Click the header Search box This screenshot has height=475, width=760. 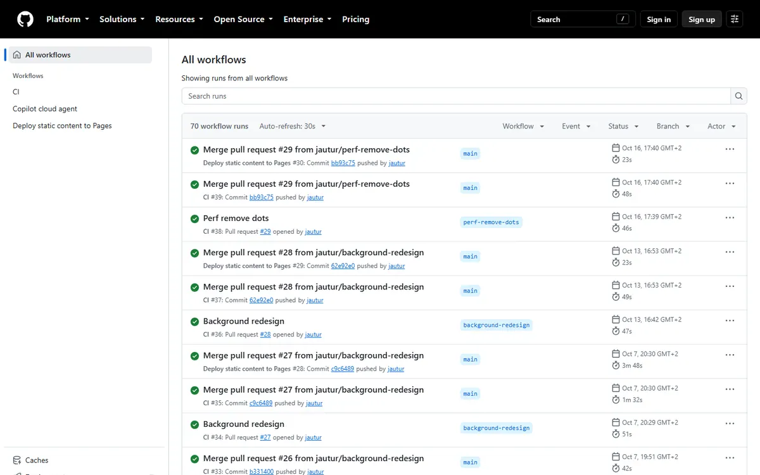point(583,19)
